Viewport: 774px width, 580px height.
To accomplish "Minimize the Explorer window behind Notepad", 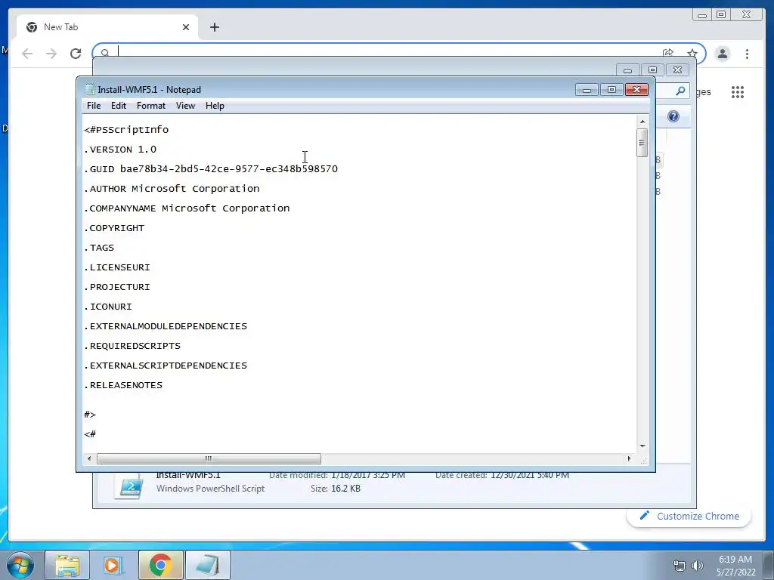I will (x=627, y=70).
